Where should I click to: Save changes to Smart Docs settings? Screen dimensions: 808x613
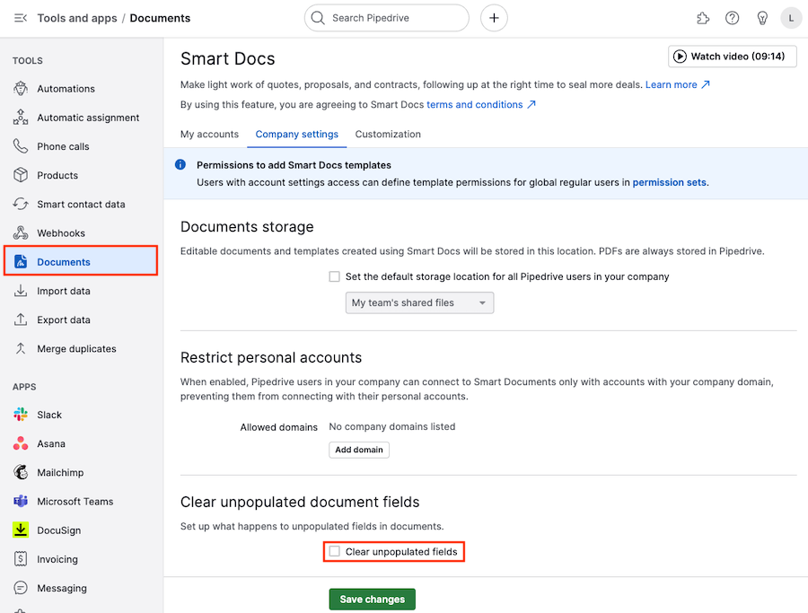point(372,599)
